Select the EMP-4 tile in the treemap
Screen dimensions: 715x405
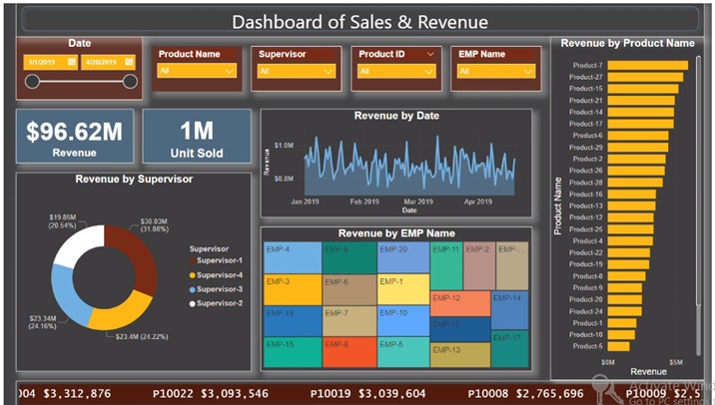coord(292,257)
